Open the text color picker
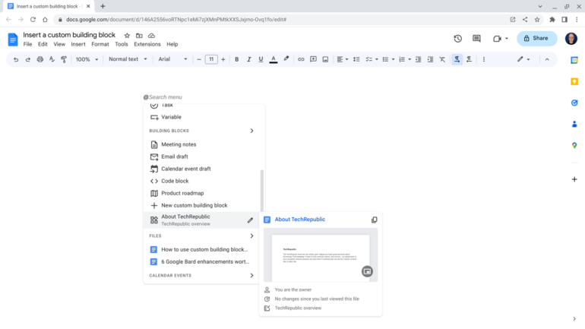The width and height of the screenshot is (585, 329). click(x=274, y=59)
